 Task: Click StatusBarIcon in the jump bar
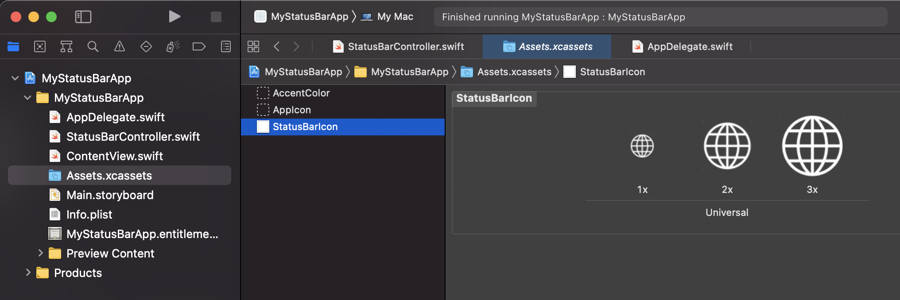605,72
